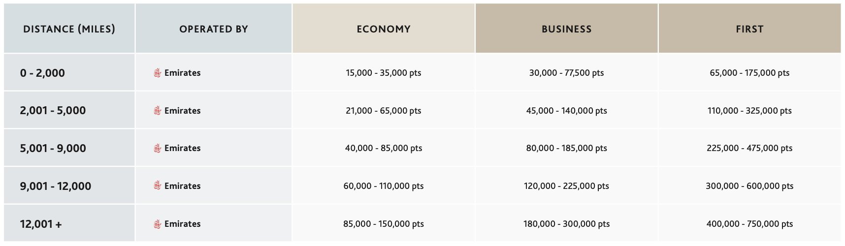Viewport: 845px width, 246px height.
Task: Click Business price 180,000 - 300,000 pts
Action: pos(567,224)
